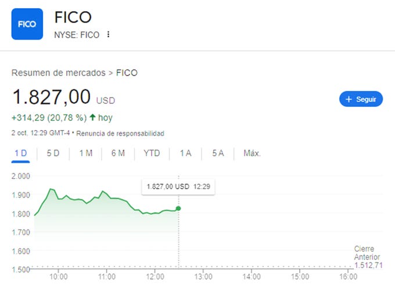
Task: Open the three-dot options menu beside NYSE: FICO
Action: click(108, 34)
